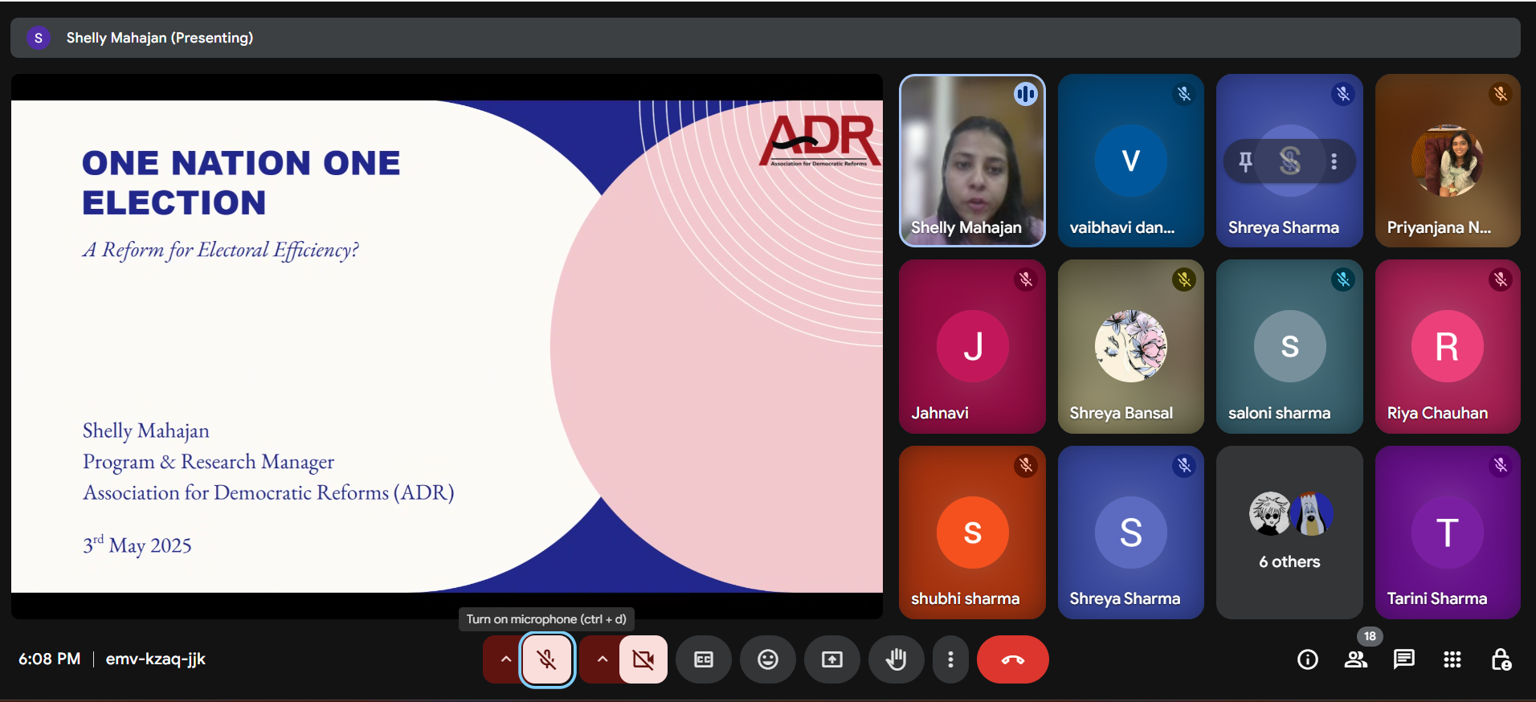The width and height of the screenshot is (1536, 702).
Task: Click the Association for Democratic Reforms (ADR) line
Action: click(269, 492)
